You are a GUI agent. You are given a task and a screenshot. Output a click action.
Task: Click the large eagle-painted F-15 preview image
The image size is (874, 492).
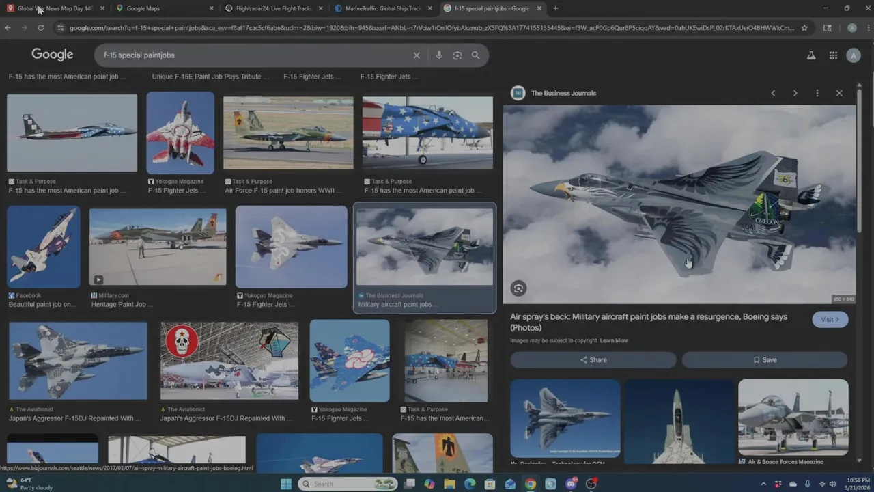[x=679, y=204]
